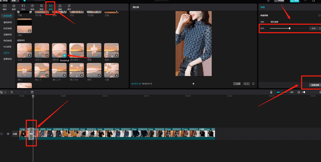Select 基础转场 category
Image resolution: width=321 pixels, height=162 pixels.
tap(8, 22)
